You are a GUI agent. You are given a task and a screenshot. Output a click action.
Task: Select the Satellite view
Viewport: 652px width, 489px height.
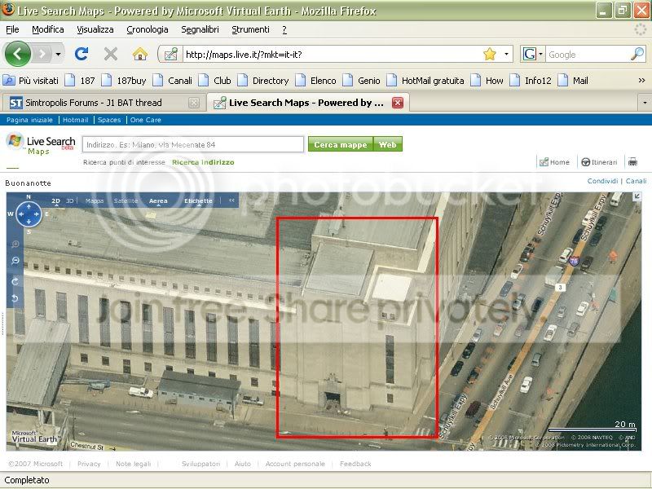(x=126, y=200)
